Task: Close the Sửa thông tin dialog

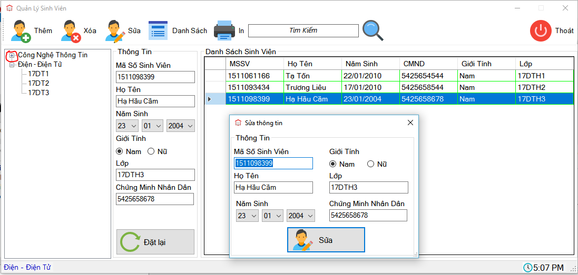Action: tap(410, 123)
